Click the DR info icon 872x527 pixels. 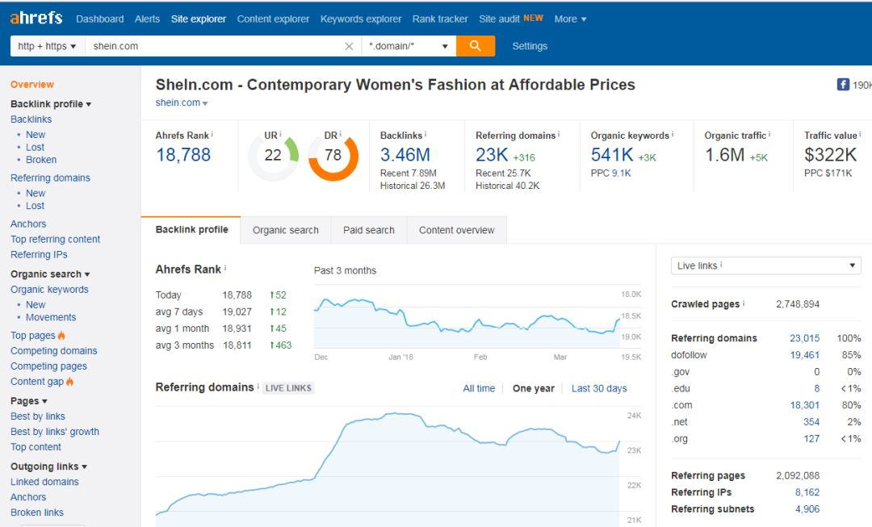341,135
